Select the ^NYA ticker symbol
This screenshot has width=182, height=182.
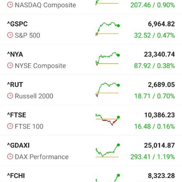[x=15, y=54]
